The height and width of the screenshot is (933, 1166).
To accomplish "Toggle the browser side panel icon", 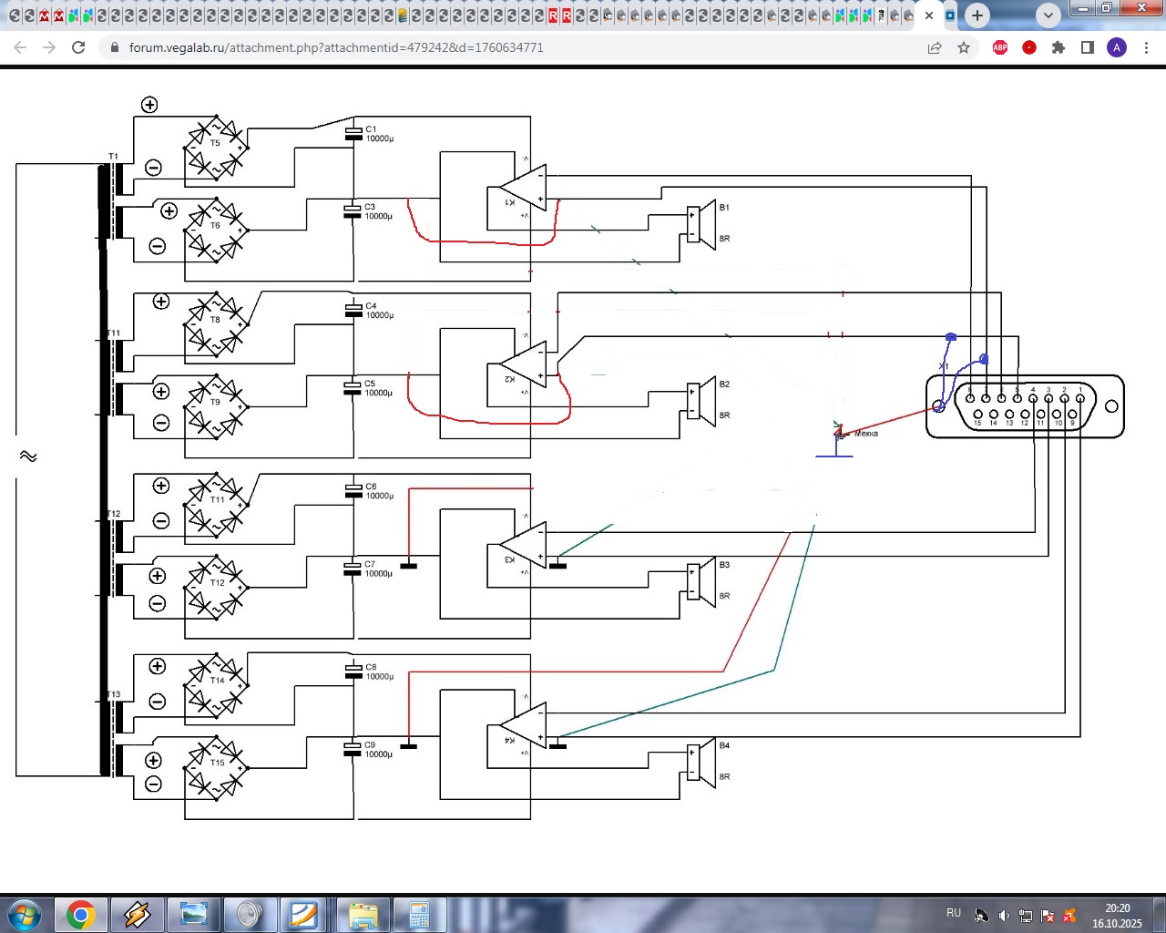I will coord(1088,47).
